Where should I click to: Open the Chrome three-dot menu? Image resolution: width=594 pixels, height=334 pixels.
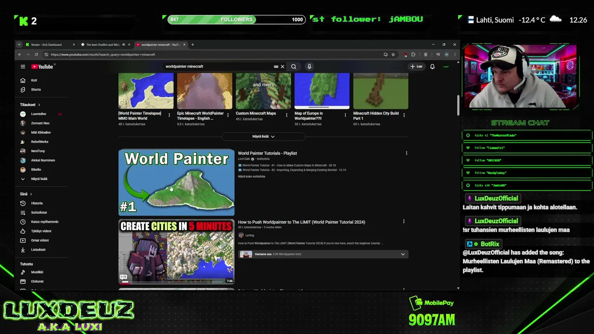tap(454, 54)
